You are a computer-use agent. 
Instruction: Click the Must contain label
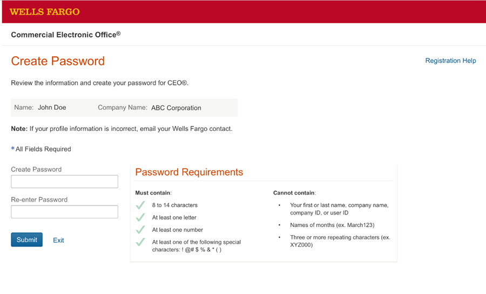tap(153, 192)
